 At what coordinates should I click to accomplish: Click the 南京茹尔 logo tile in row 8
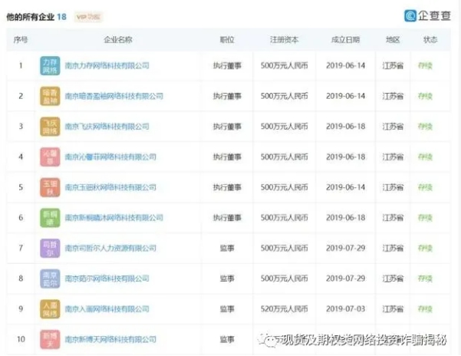pyautogui.click(x=50, y=278)
